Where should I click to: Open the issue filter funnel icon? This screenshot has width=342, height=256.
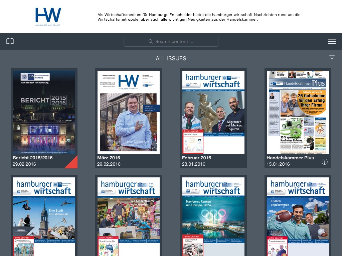332,58
